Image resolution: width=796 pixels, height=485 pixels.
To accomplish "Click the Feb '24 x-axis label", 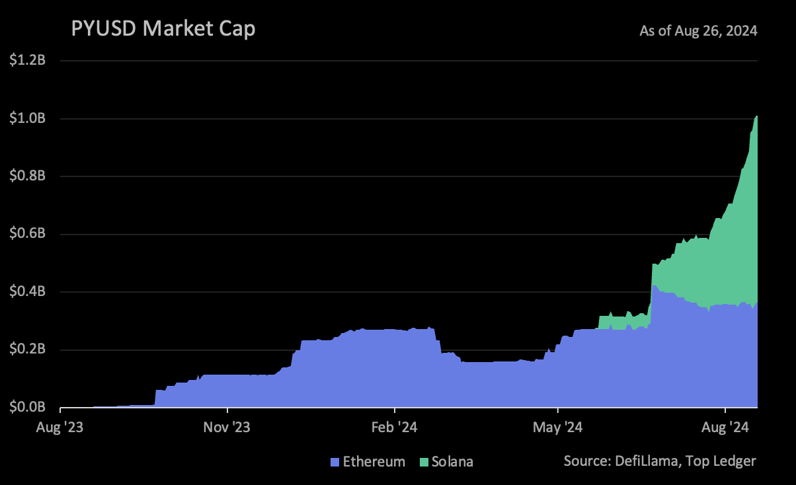I will coord(393,428).
